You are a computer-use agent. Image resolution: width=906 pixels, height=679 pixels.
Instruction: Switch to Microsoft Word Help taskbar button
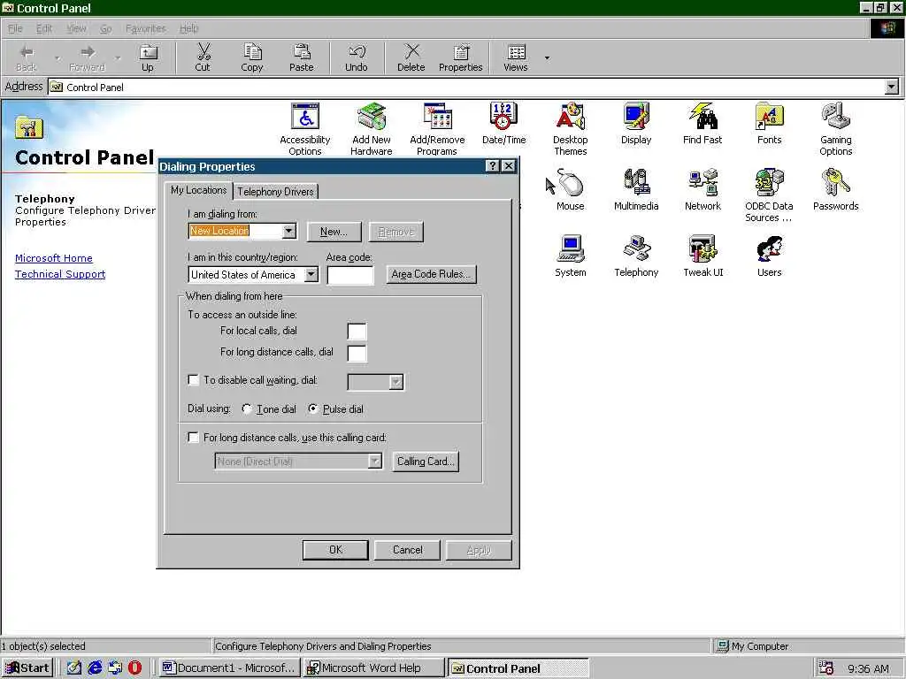point(374,668)
